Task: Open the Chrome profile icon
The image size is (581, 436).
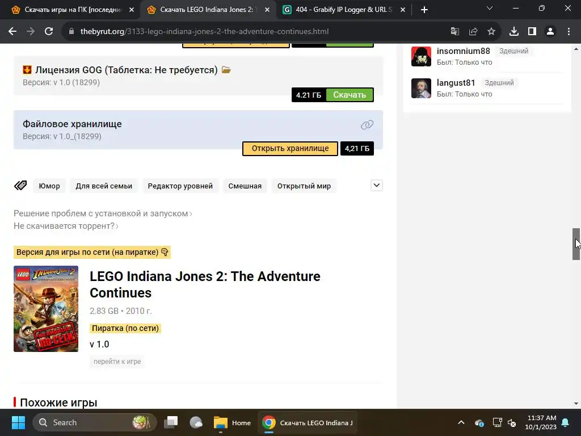Action: [x=550, y=32]
